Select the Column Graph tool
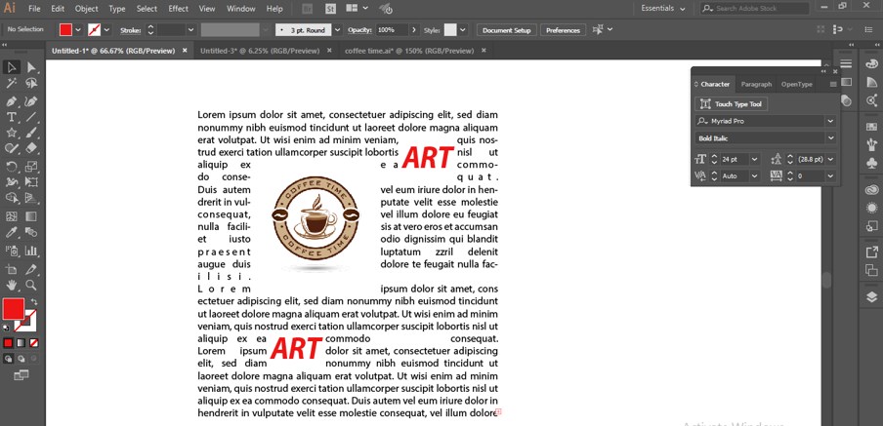The image size is (883, 426). pyautogui.click(x=31, y=251)
